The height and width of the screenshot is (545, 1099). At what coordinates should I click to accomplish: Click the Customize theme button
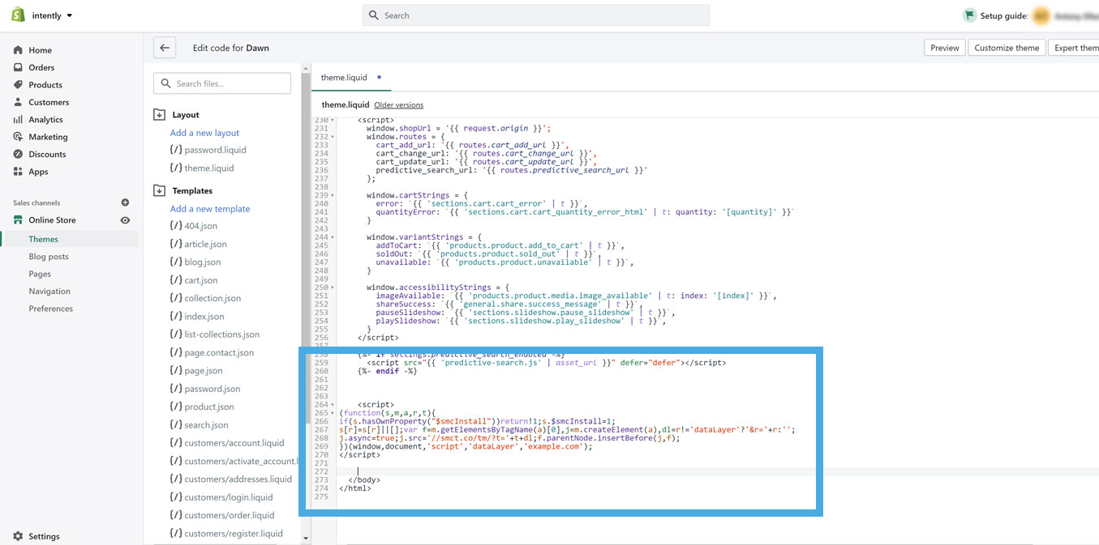1007,48
